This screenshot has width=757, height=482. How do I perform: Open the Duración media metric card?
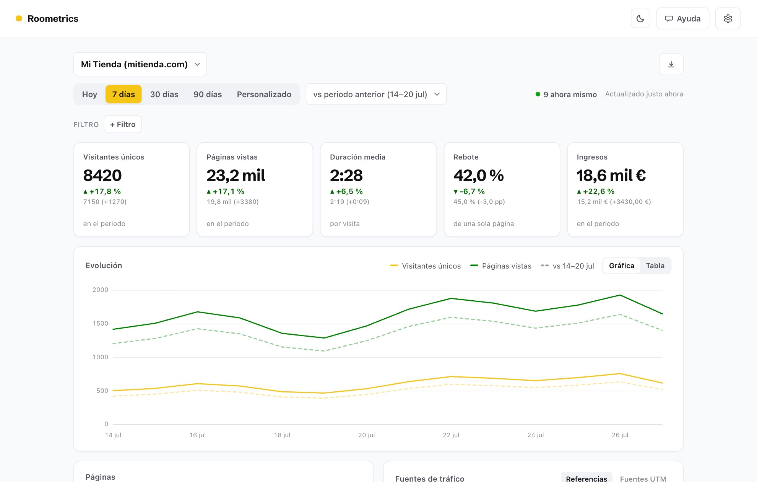(378, 190)
